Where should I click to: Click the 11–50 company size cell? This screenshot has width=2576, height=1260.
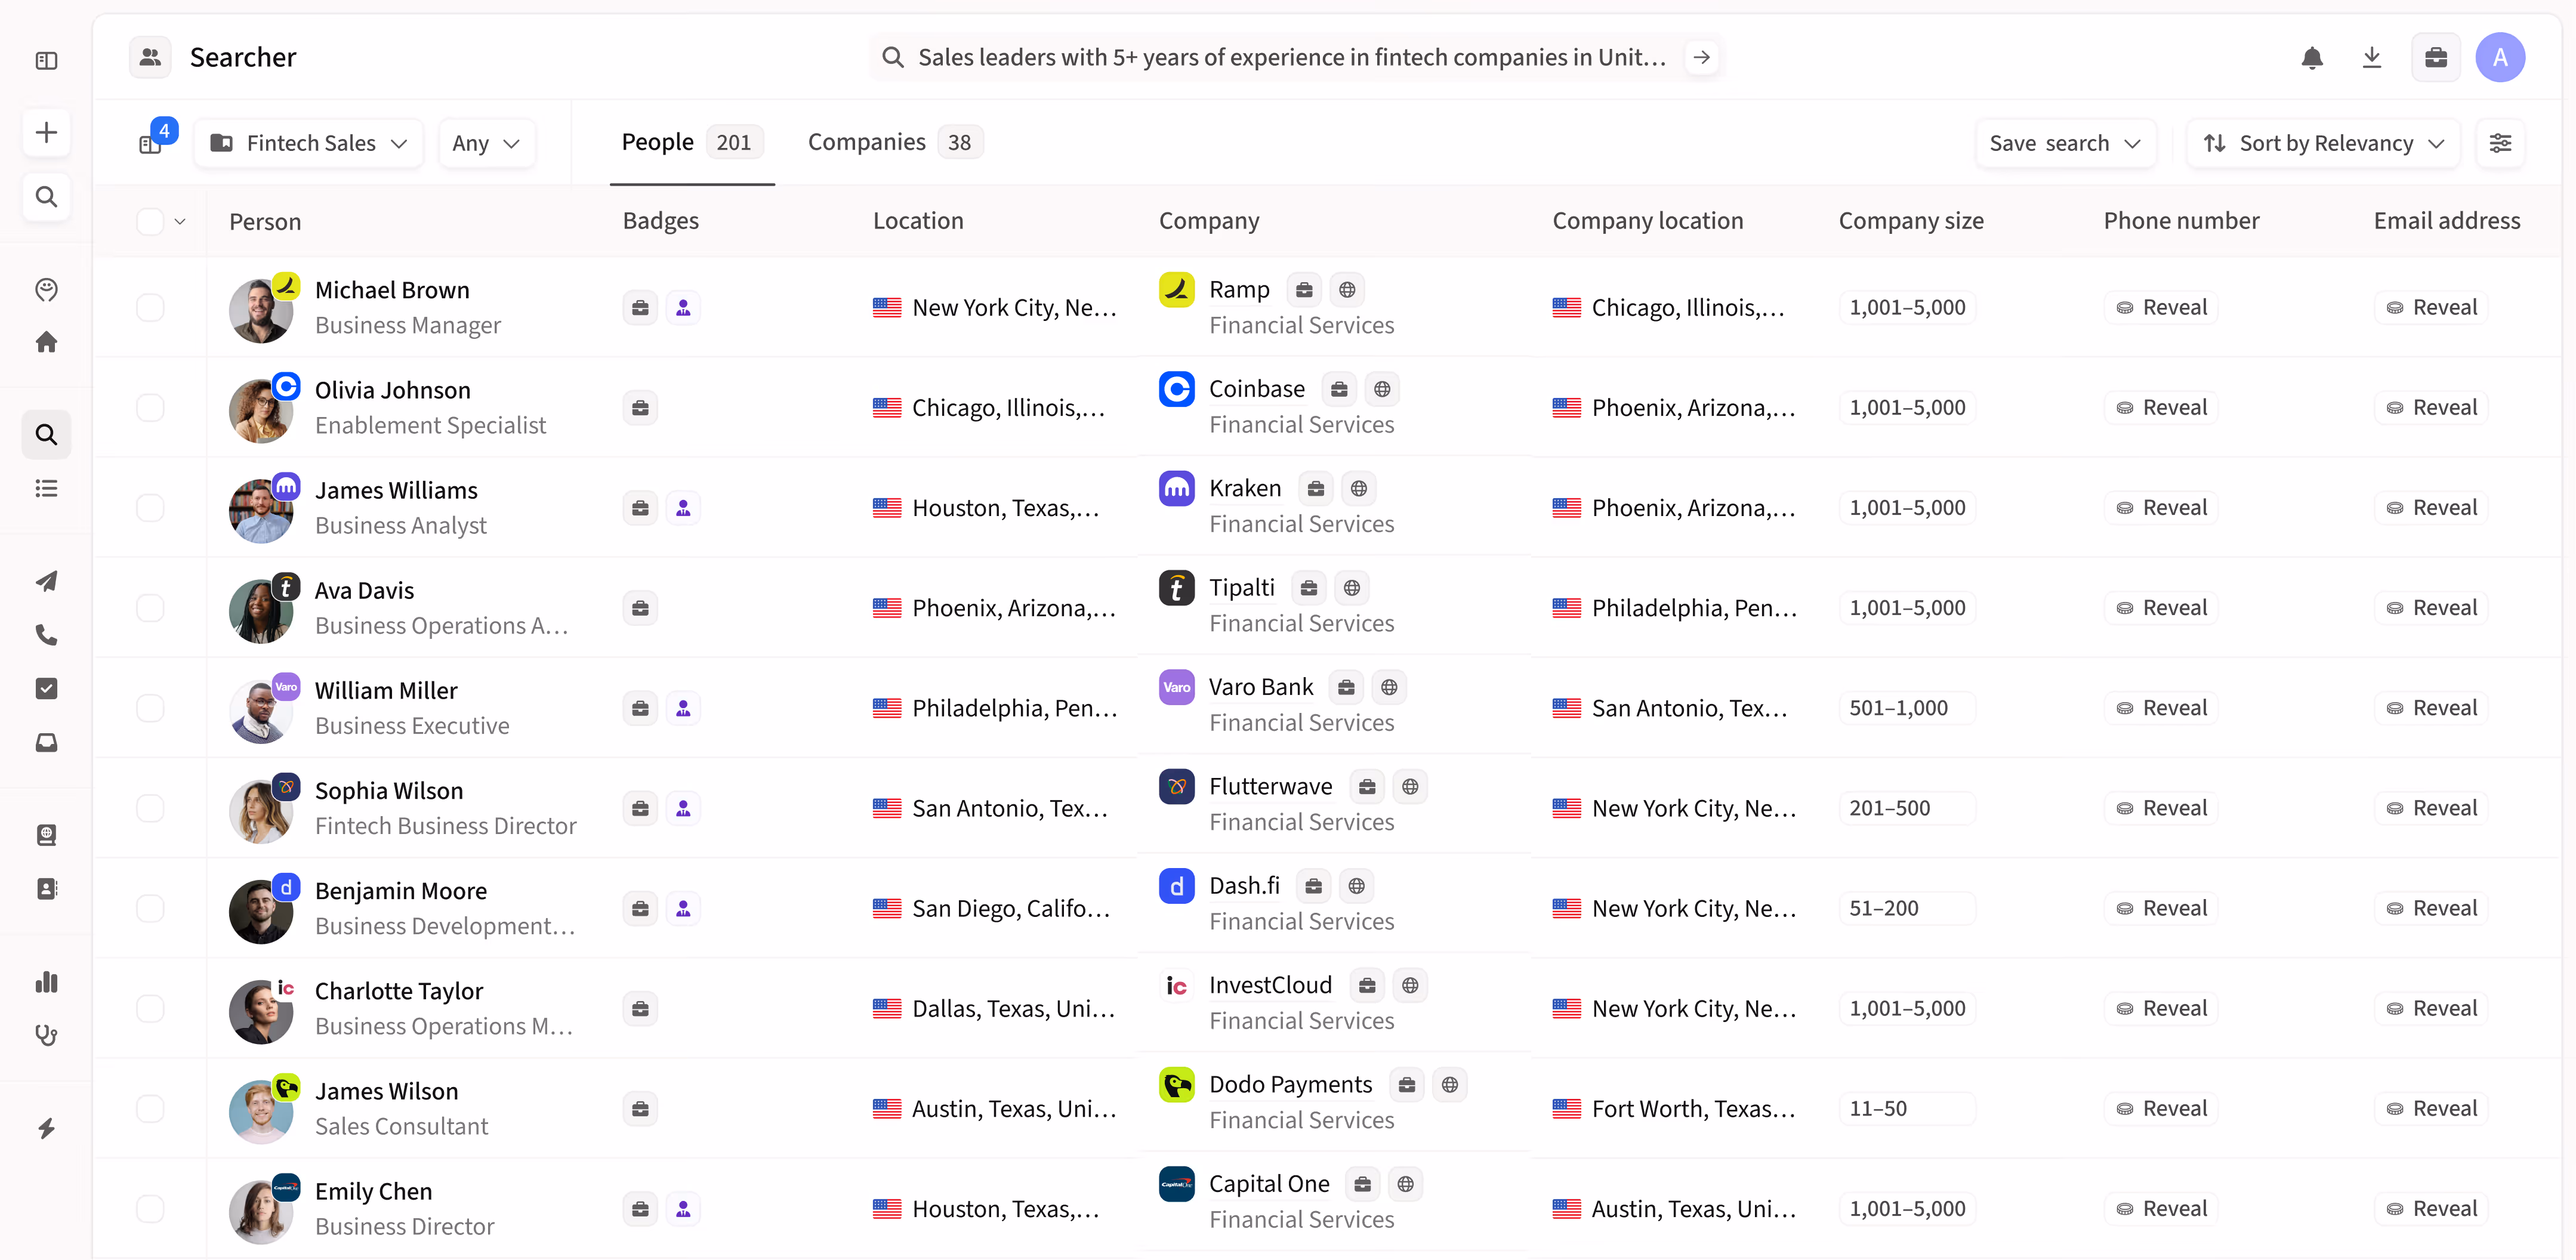[1906, 1109]
